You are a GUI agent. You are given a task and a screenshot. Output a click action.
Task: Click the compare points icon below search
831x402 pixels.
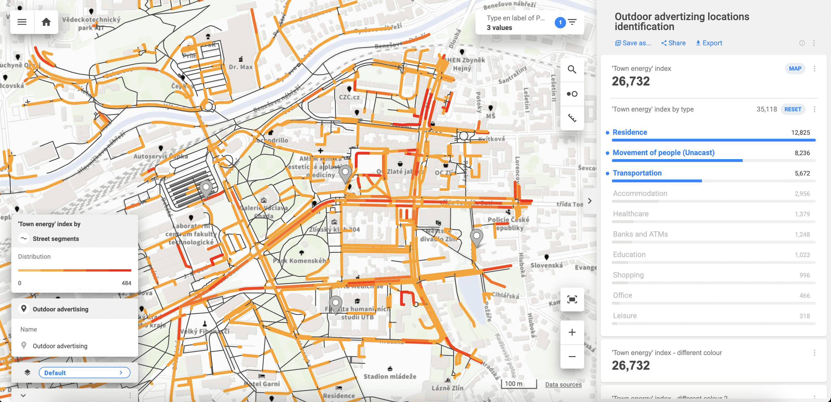(572, 93)
